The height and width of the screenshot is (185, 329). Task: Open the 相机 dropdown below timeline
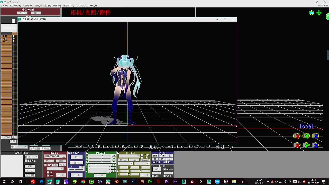coord(19,147)
